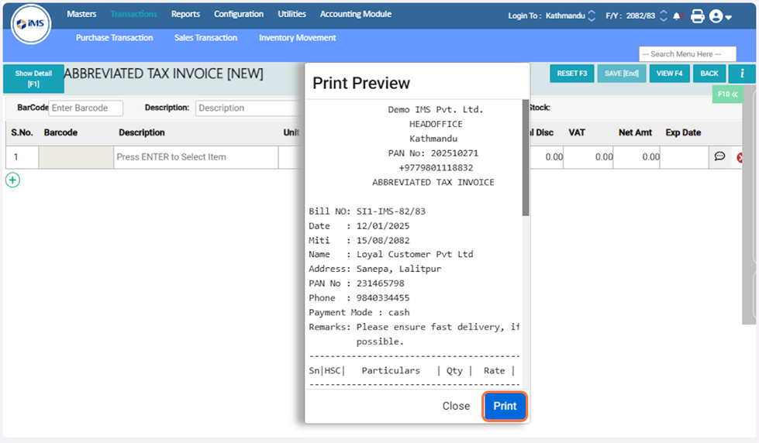Image resolution: width=759 pixels, height=443 pixels.
Task: Click the printer icon in header
Action: click(x=697, y=15)
